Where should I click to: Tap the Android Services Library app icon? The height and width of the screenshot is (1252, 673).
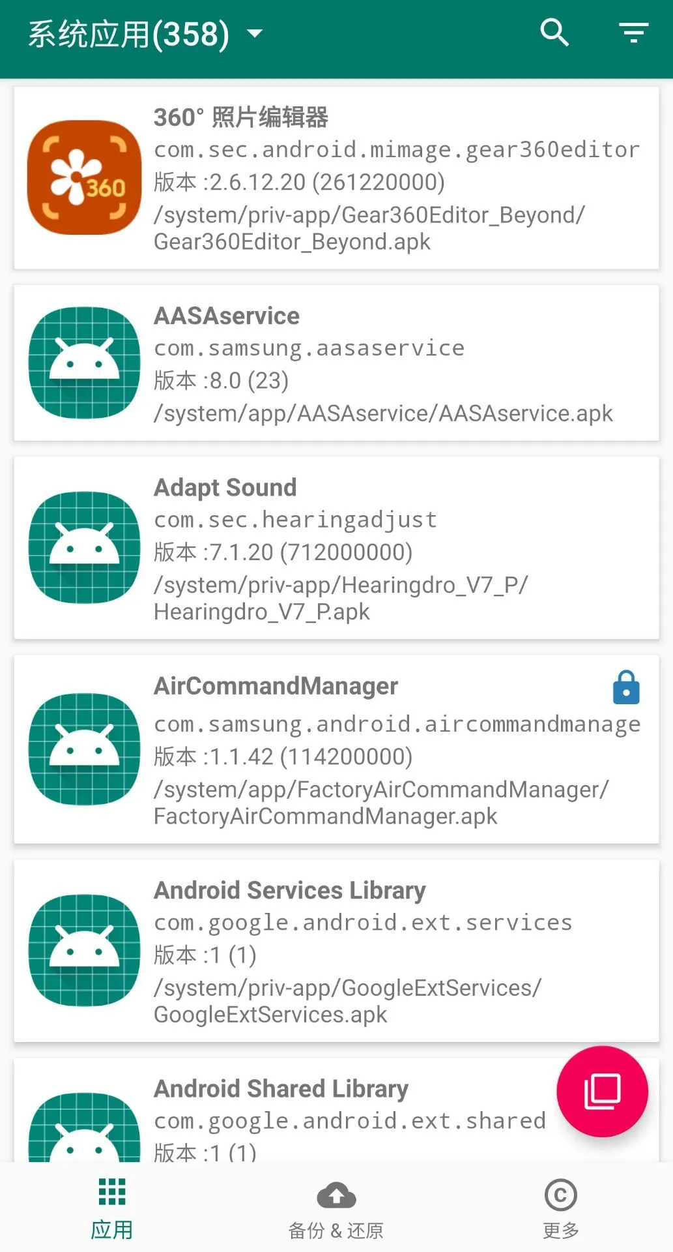(85, 950)
